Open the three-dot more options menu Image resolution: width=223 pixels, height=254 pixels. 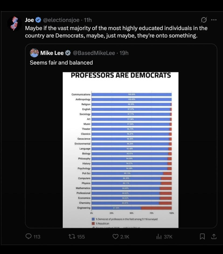[214, 20]
